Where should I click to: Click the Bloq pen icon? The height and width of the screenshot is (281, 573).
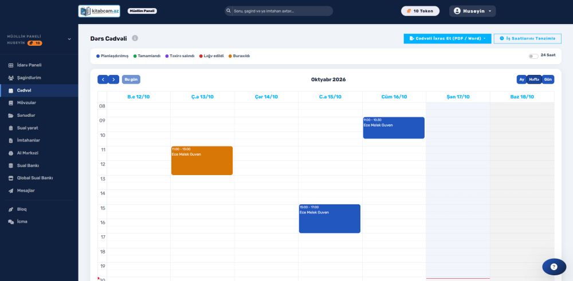tap(10, 209)
